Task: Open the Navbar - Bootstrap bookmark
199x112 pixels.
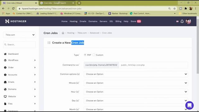Action: pos(118,13)
